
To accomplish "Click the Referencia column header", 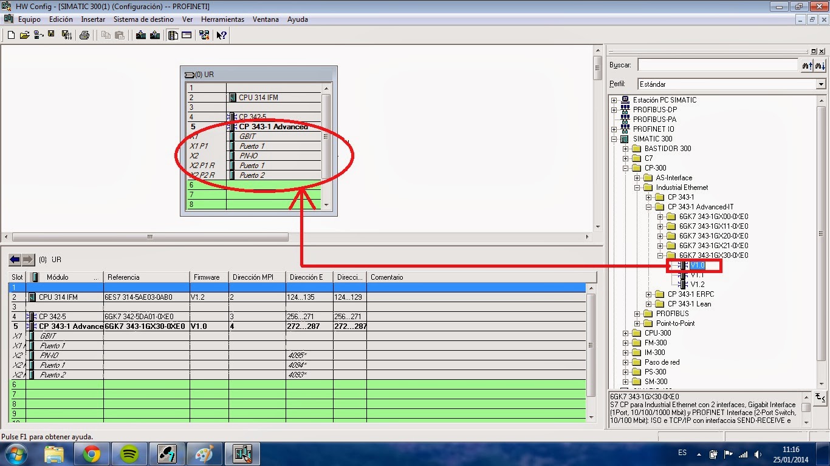I will pos(146,277).
